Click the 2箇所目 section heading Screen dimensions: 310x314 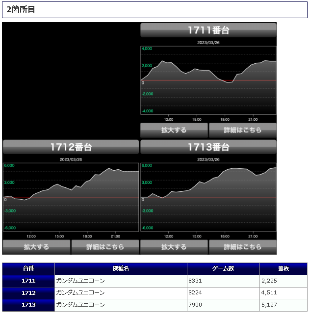tap(155, 10)
